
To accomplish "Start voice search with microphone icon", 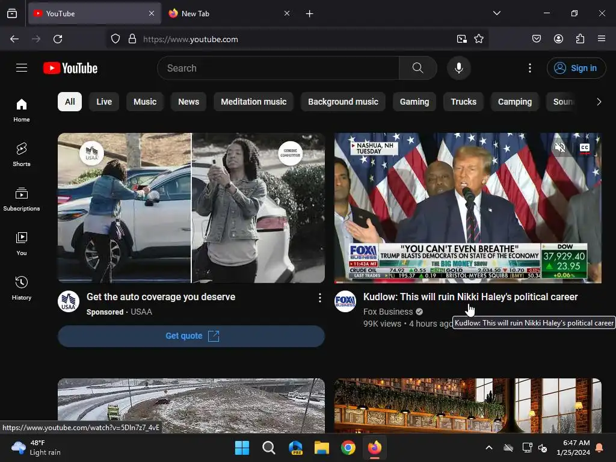I will pyautogui.click(x=458, y=68).
